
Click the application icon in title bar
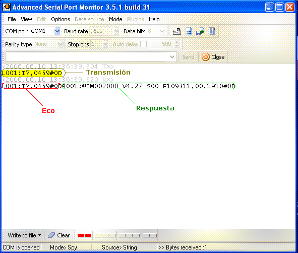pos(7,7)
